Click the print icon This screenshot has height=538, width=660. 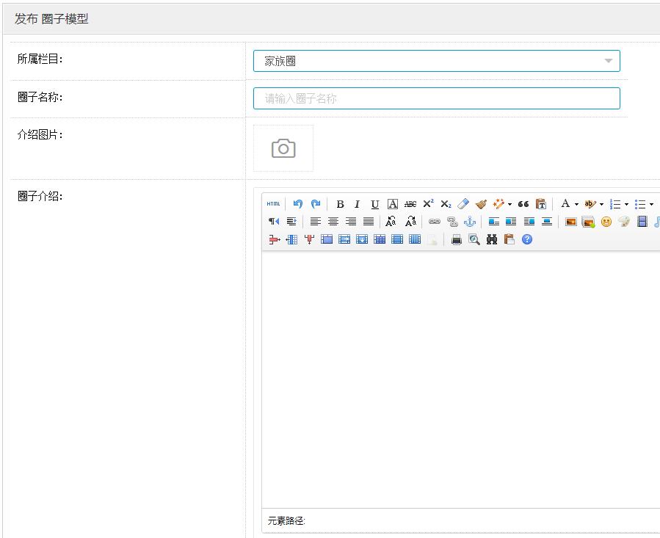[457, 239]
